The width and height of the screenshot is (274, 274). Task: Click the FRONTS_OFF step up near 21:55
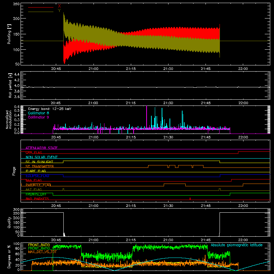230,194
